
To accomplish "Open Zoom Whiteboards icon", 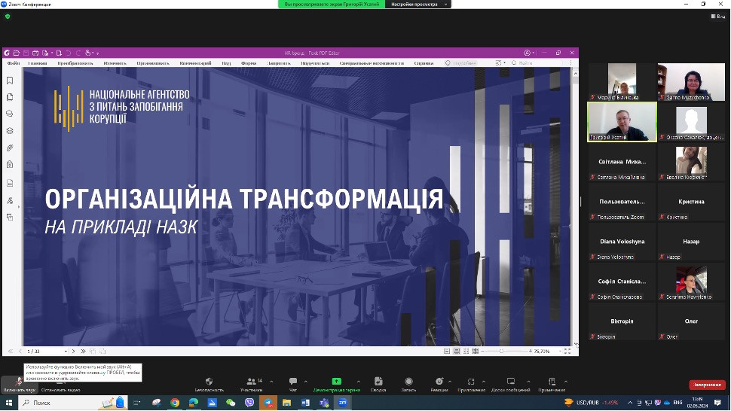I will tap(510, 385).
